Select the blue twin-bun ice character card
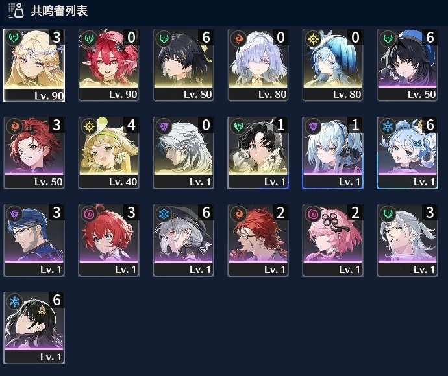 pos(408,153)
